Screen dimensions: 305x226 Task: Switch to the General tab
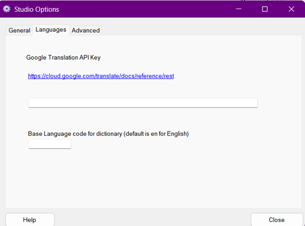(x=19, y=30)
